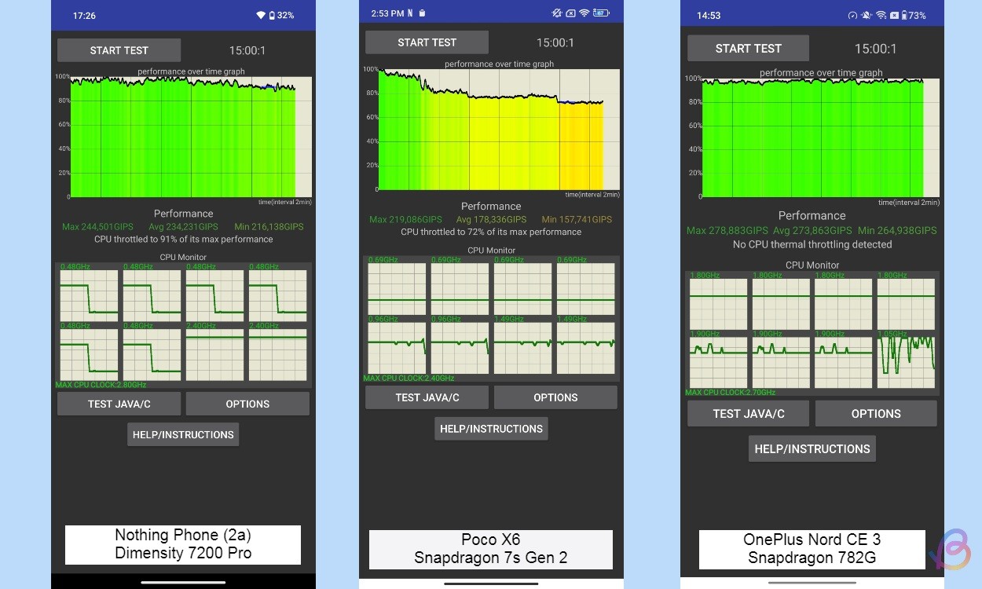Click 'MAX CPU CLOCK:2.40GHz' on the Poco X6
The height and width of the screenshot is (589, 982).
pos(409,378)
